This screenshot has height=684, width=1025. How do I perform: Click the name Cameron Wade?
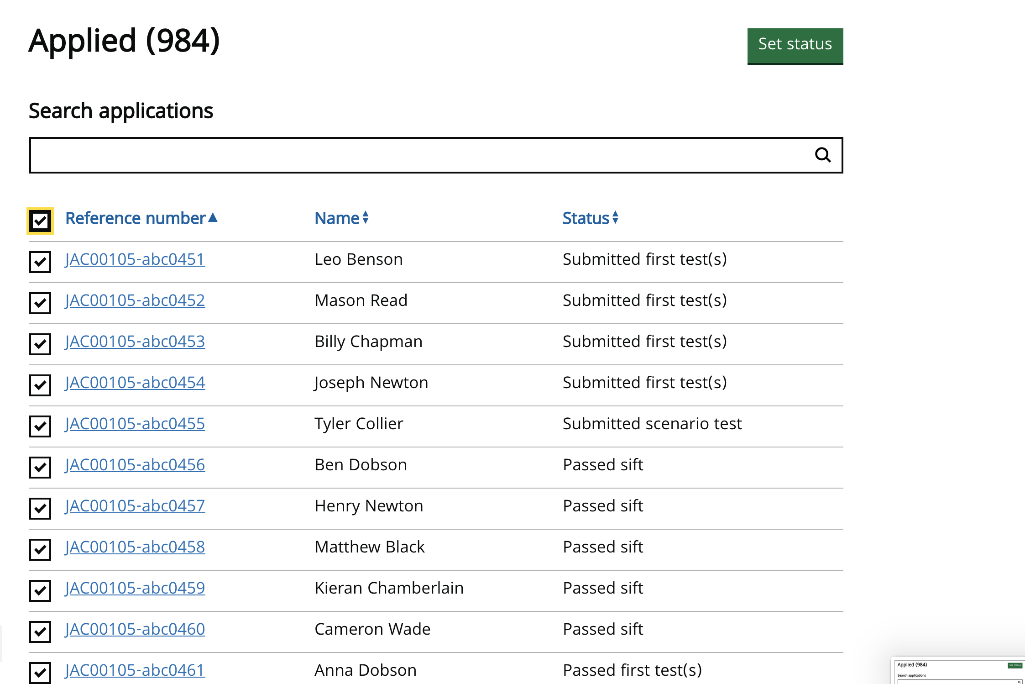[373, 629]
